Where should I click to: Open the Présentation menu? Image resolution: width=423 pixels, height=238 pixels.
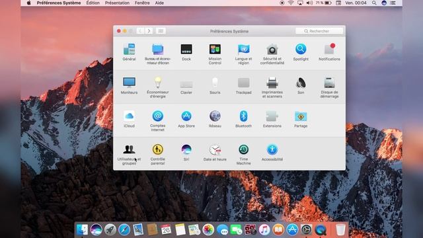coord(117,3)
